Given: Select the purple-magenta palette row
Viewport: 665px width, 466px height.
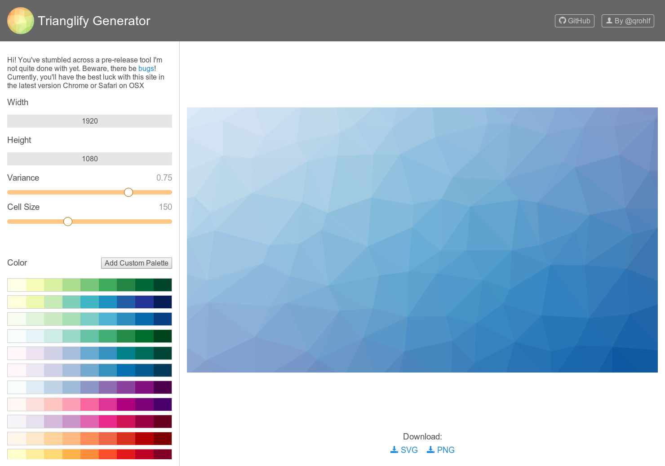Looking at the screenshot, I should tap(89, 387).
